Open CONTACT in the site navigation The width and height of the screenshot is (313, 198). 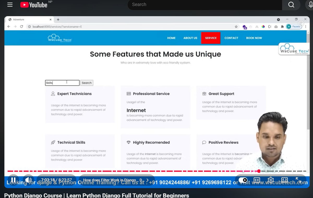[x=231, y=38]
